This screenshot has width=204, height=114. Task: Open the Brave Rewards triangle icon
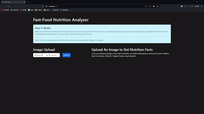[x=157, y=6]
